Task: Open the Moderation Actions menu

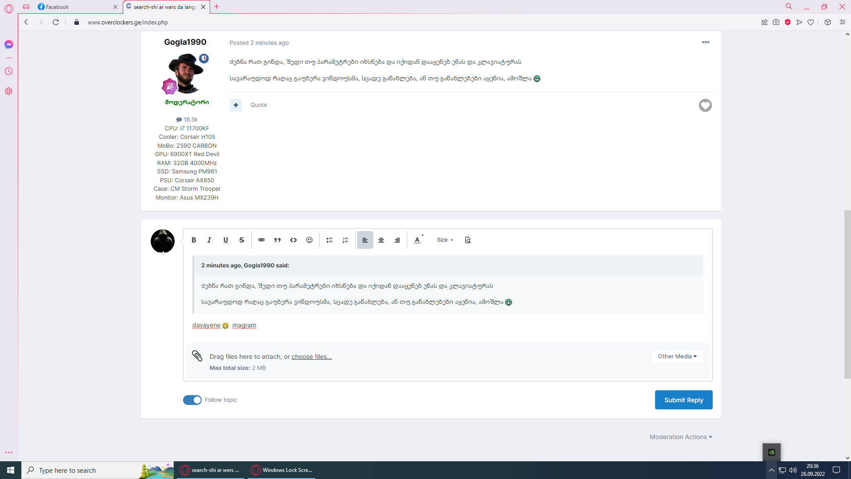Action: point(681,437)
